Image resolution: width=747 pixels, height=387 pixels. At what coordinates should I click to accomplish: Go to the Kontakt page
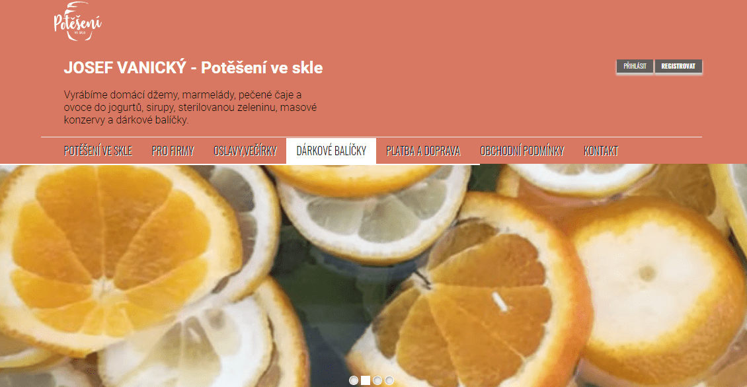click(x=601, y=151)
